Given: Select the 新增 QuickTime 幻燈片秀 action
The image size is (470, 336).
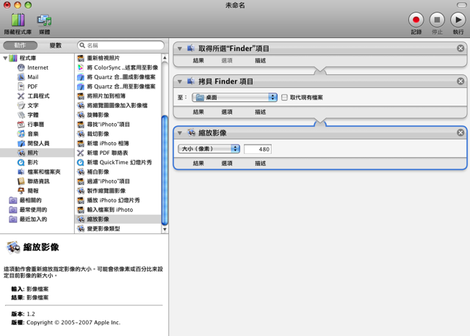Looking at the screenshot, I should pyautogui.click(x=117, y=162).
